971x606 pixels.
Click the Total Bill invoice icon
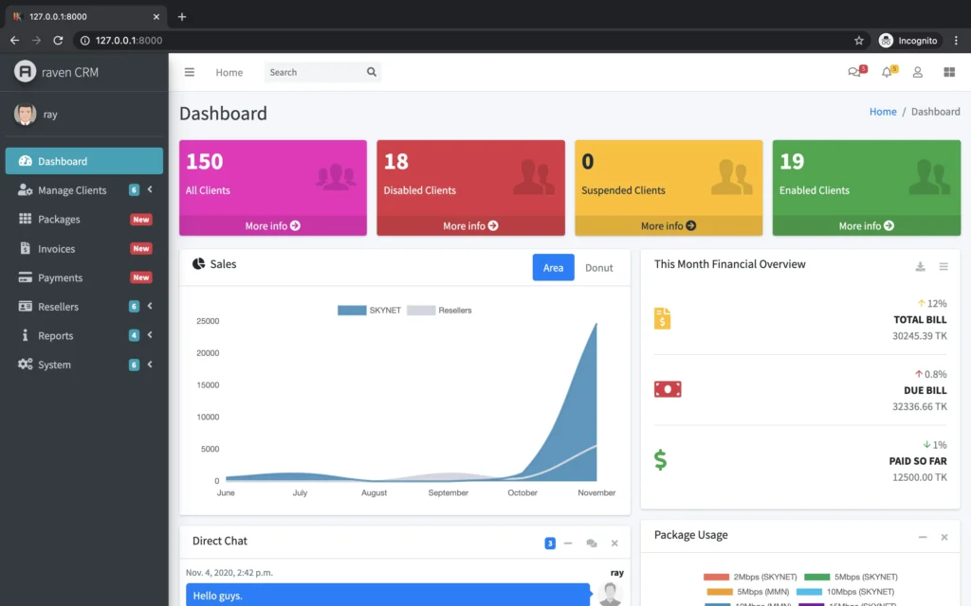tap(662, 318)
